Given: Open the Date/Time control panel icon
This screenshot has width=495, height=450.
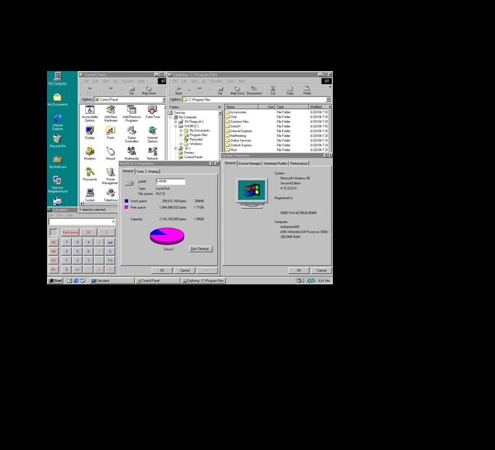Looking at the screenshot, I should pos(152,112).
